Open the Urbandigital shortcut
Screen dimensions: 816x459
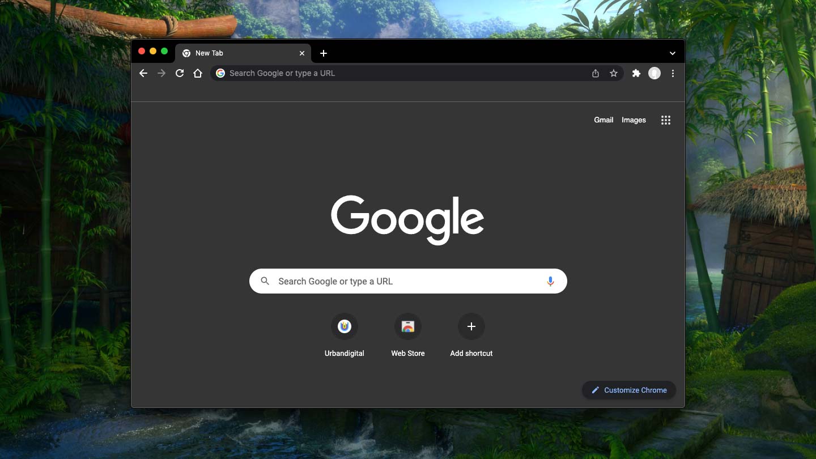(x=345, y=335)
